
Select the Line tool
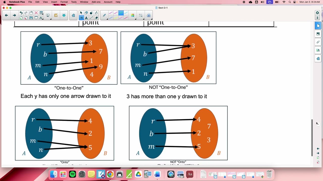91,18
